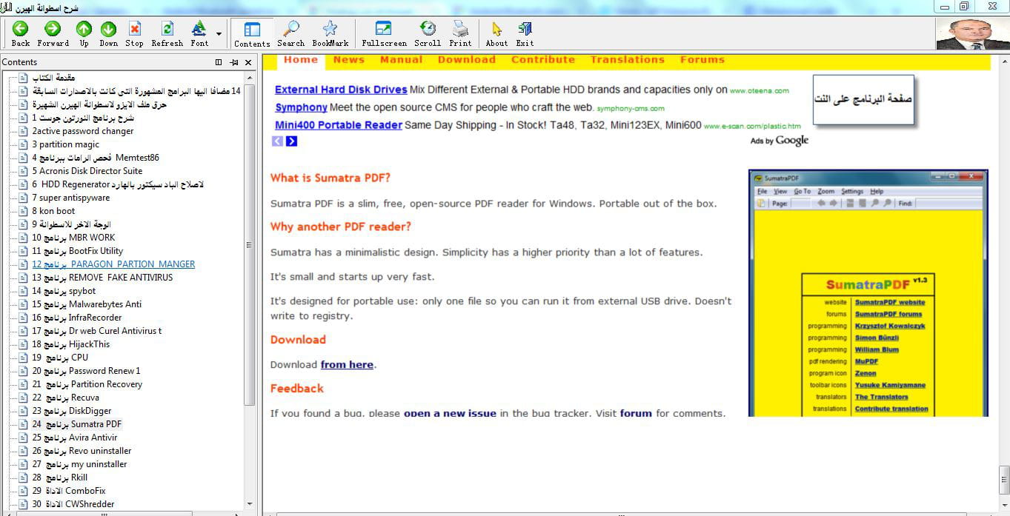Click the profile photo in the toolbar
This screenshot has width=1010, height=516.
(x=972, y=34)
